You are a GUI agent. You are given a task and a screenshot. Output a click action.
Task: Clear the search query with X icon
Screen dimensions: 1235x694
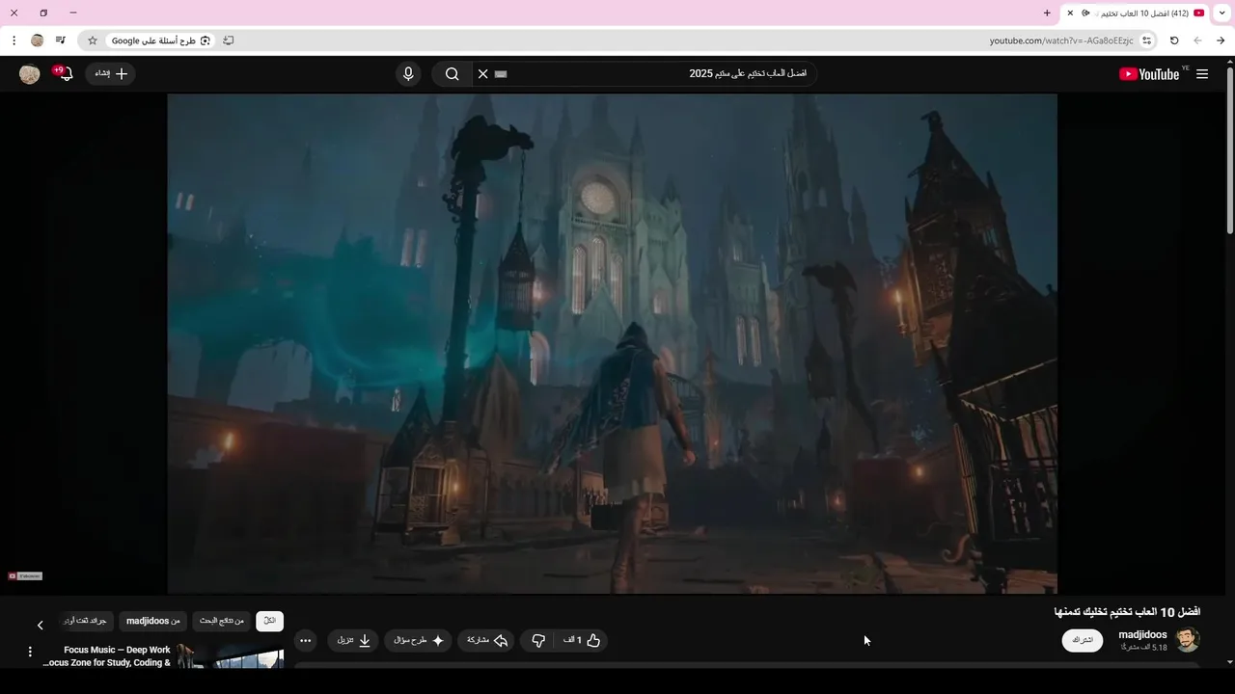coord(483,74)
